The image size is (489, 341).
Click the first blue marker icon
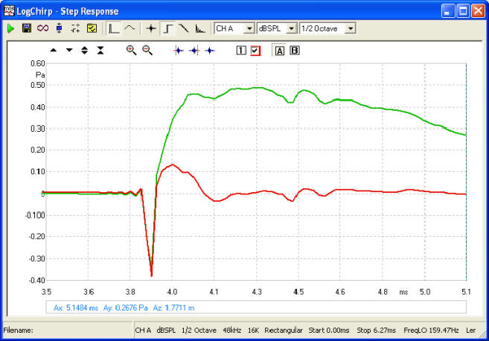tap(179, 51)
